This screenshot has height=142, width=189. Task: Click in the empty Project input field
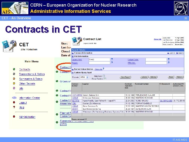tap(99, 63)
